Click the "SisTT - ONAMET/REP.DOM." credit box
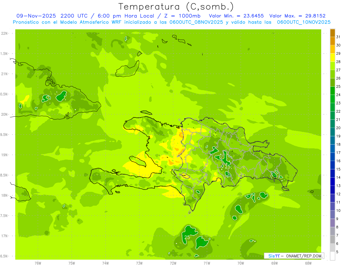 (x=294, y=256)
